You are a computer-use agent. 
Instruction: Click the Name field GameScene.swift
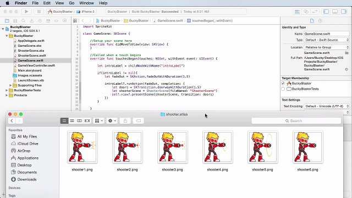(327, 34)
